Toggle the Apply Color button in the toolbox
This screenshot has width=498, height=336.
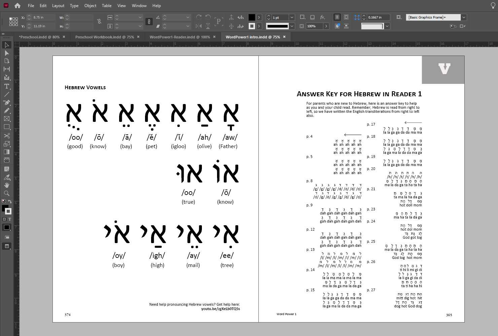click(x=7, y=228)
